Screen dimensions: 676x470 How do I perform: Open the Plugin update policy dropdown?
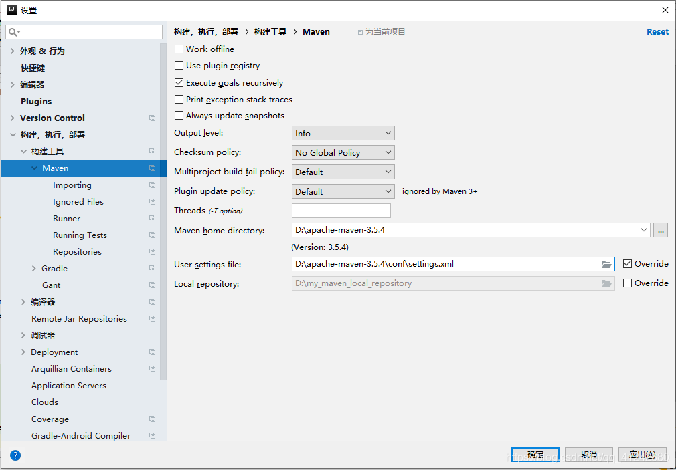[x=343, y=191]
